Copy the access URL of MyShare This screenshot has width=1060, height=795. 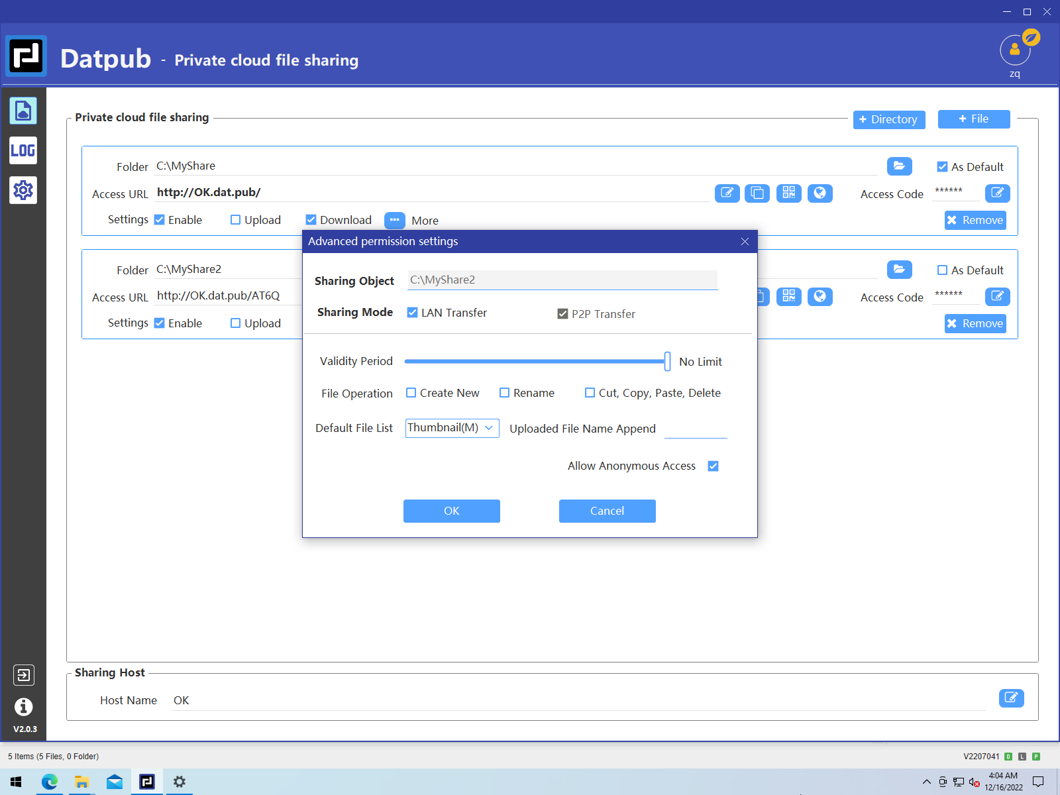click(x=757, y=193)
